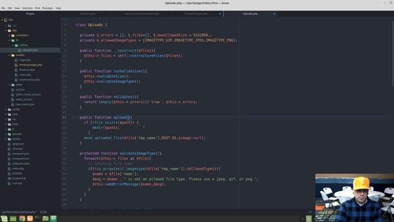The width and height of the screenshot is (394, 222).
Task: Switch to the Products.php tab
Action: 87,14
